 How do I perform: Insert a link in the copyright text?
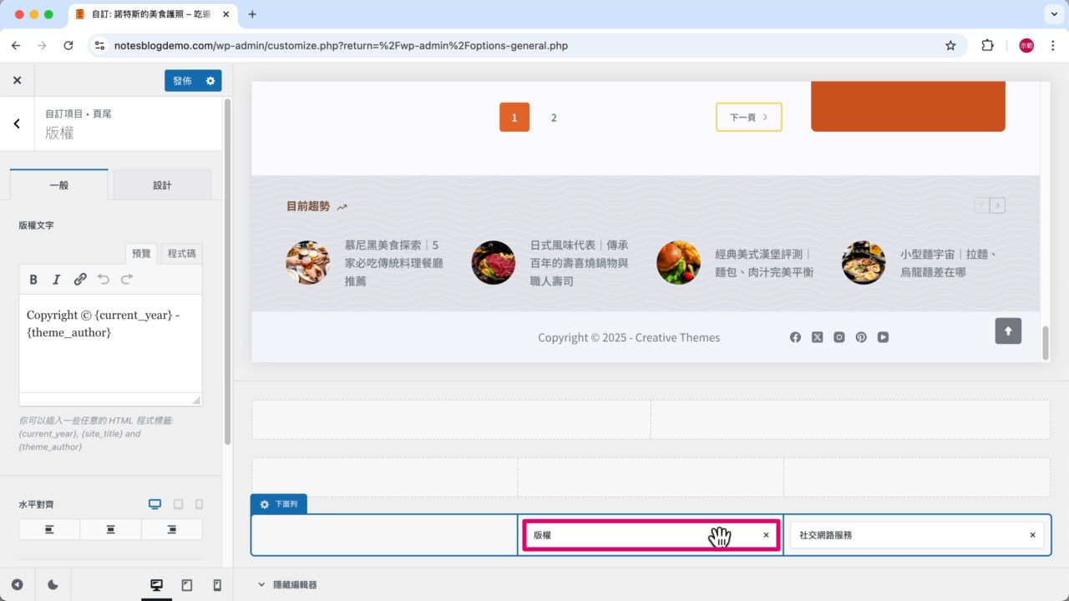[79, 280]
